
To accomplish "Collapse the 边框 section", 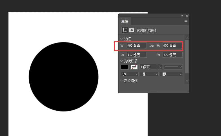I will (122, 39).
